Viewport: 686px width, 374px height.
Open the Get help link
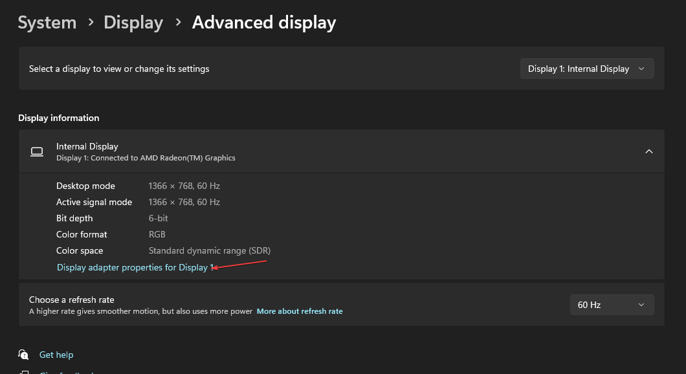click(x=56, y=355)
